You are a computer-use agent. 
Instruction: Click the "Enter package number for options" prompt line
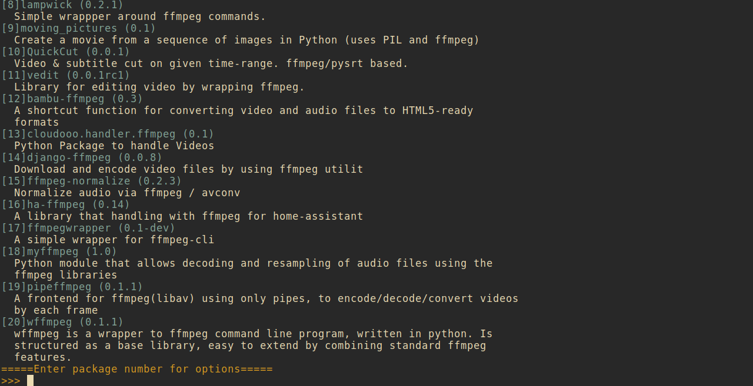point(137,369)
